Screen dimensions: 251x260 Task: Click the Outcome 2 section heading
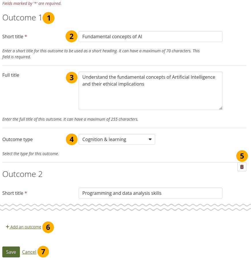coord(22,174)
